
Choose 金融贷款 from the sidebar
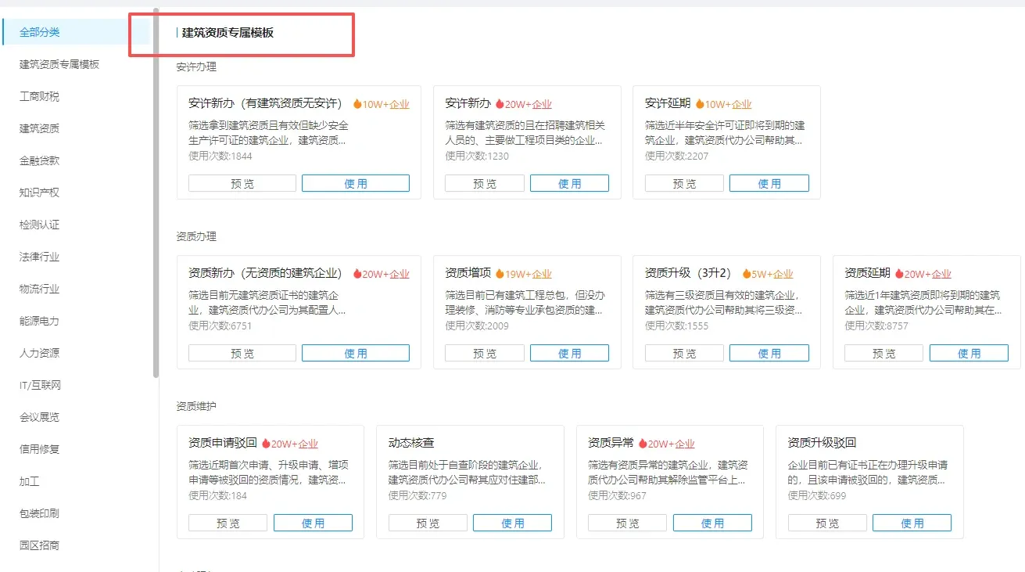(x=39, y=160)
